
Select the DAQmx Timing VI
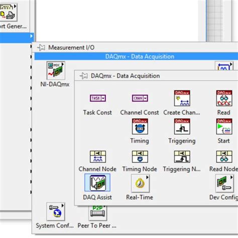[x=140, y=127]
